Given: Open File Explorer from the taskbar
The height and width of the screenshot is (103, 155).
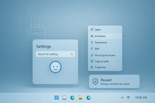Looking at the screenshot, I should point(80,97).
